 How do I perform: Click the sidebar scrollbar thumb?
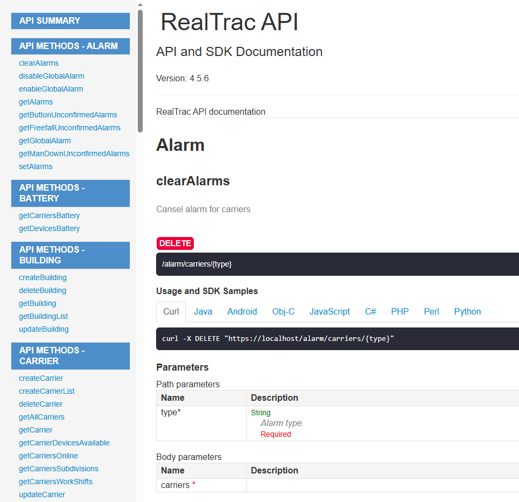pos(139,70)
